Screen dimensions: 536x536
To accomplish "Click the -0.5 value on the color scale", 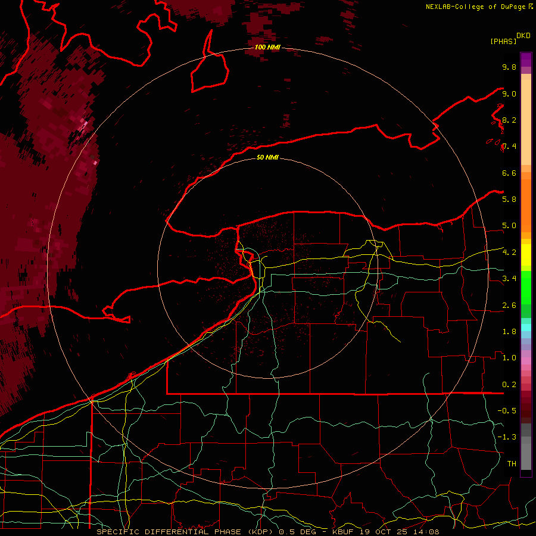I will pyautogui.click(x=507, y=411).
